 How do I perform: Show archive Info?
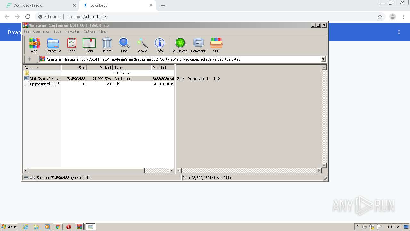(160, 45)
